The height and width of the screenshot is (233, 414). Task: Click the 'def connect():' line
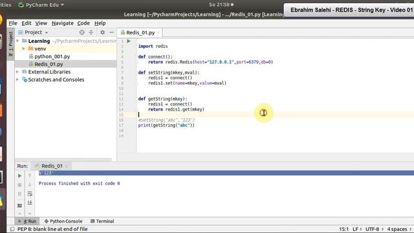click(x=155, y=57)
